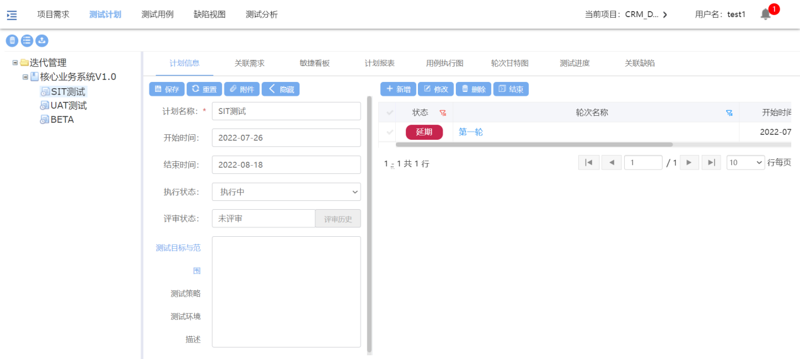Image resolution: width=800 pixels, height=359 pixels.
Task: Open the notification bell
Action: pyautogui.click(x=765, y=14)
